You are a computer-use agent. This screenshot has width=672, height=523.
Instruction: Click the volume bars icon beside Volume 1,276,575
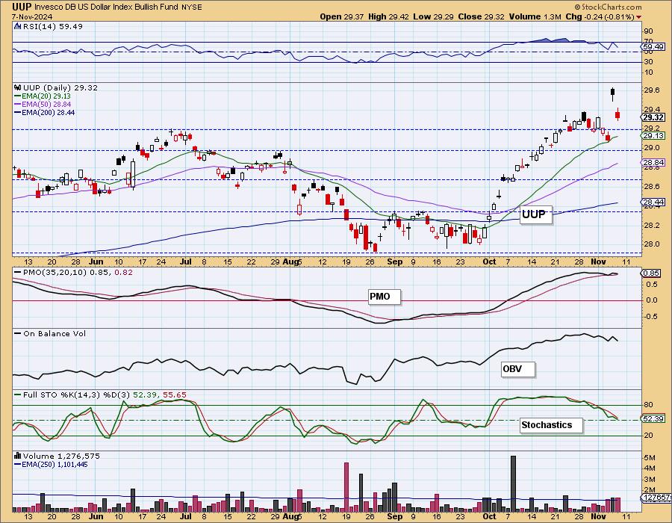pos(18,456)
